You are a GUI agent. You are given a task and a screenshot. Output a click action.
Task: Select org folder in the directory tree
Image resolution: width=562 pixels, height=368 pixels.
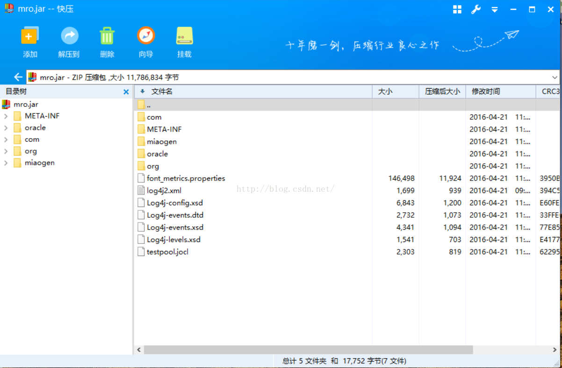[31, 151]
